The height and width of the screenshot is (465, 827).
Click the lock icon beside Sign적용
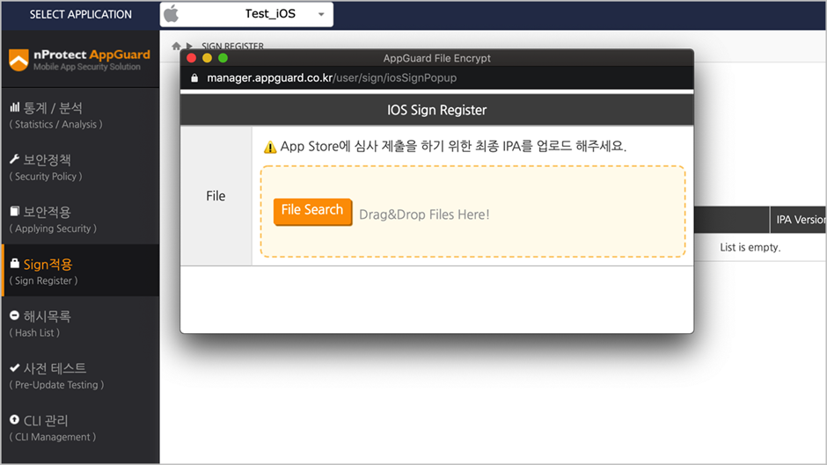tap(14, 263)
